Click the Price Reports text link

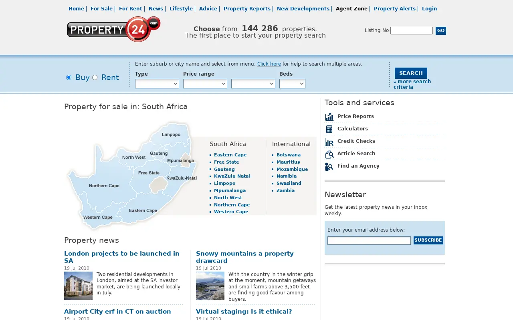click(355, 116)
